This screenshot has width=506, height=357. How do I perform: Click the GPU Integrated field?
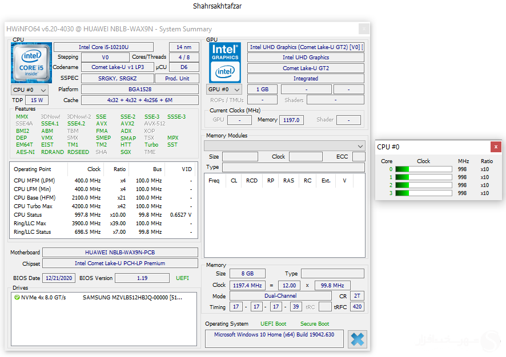coord(306,79)
